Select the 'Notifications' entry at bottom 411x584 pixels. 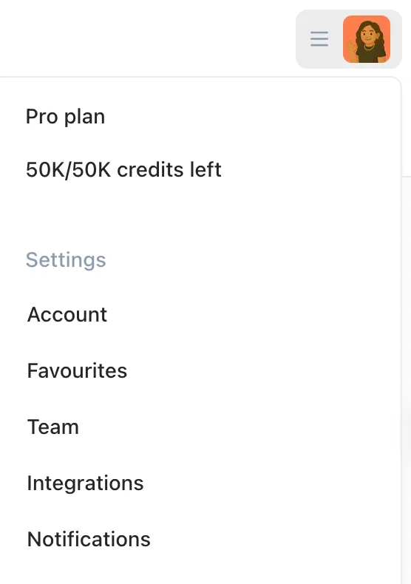[x=89, y=540]
